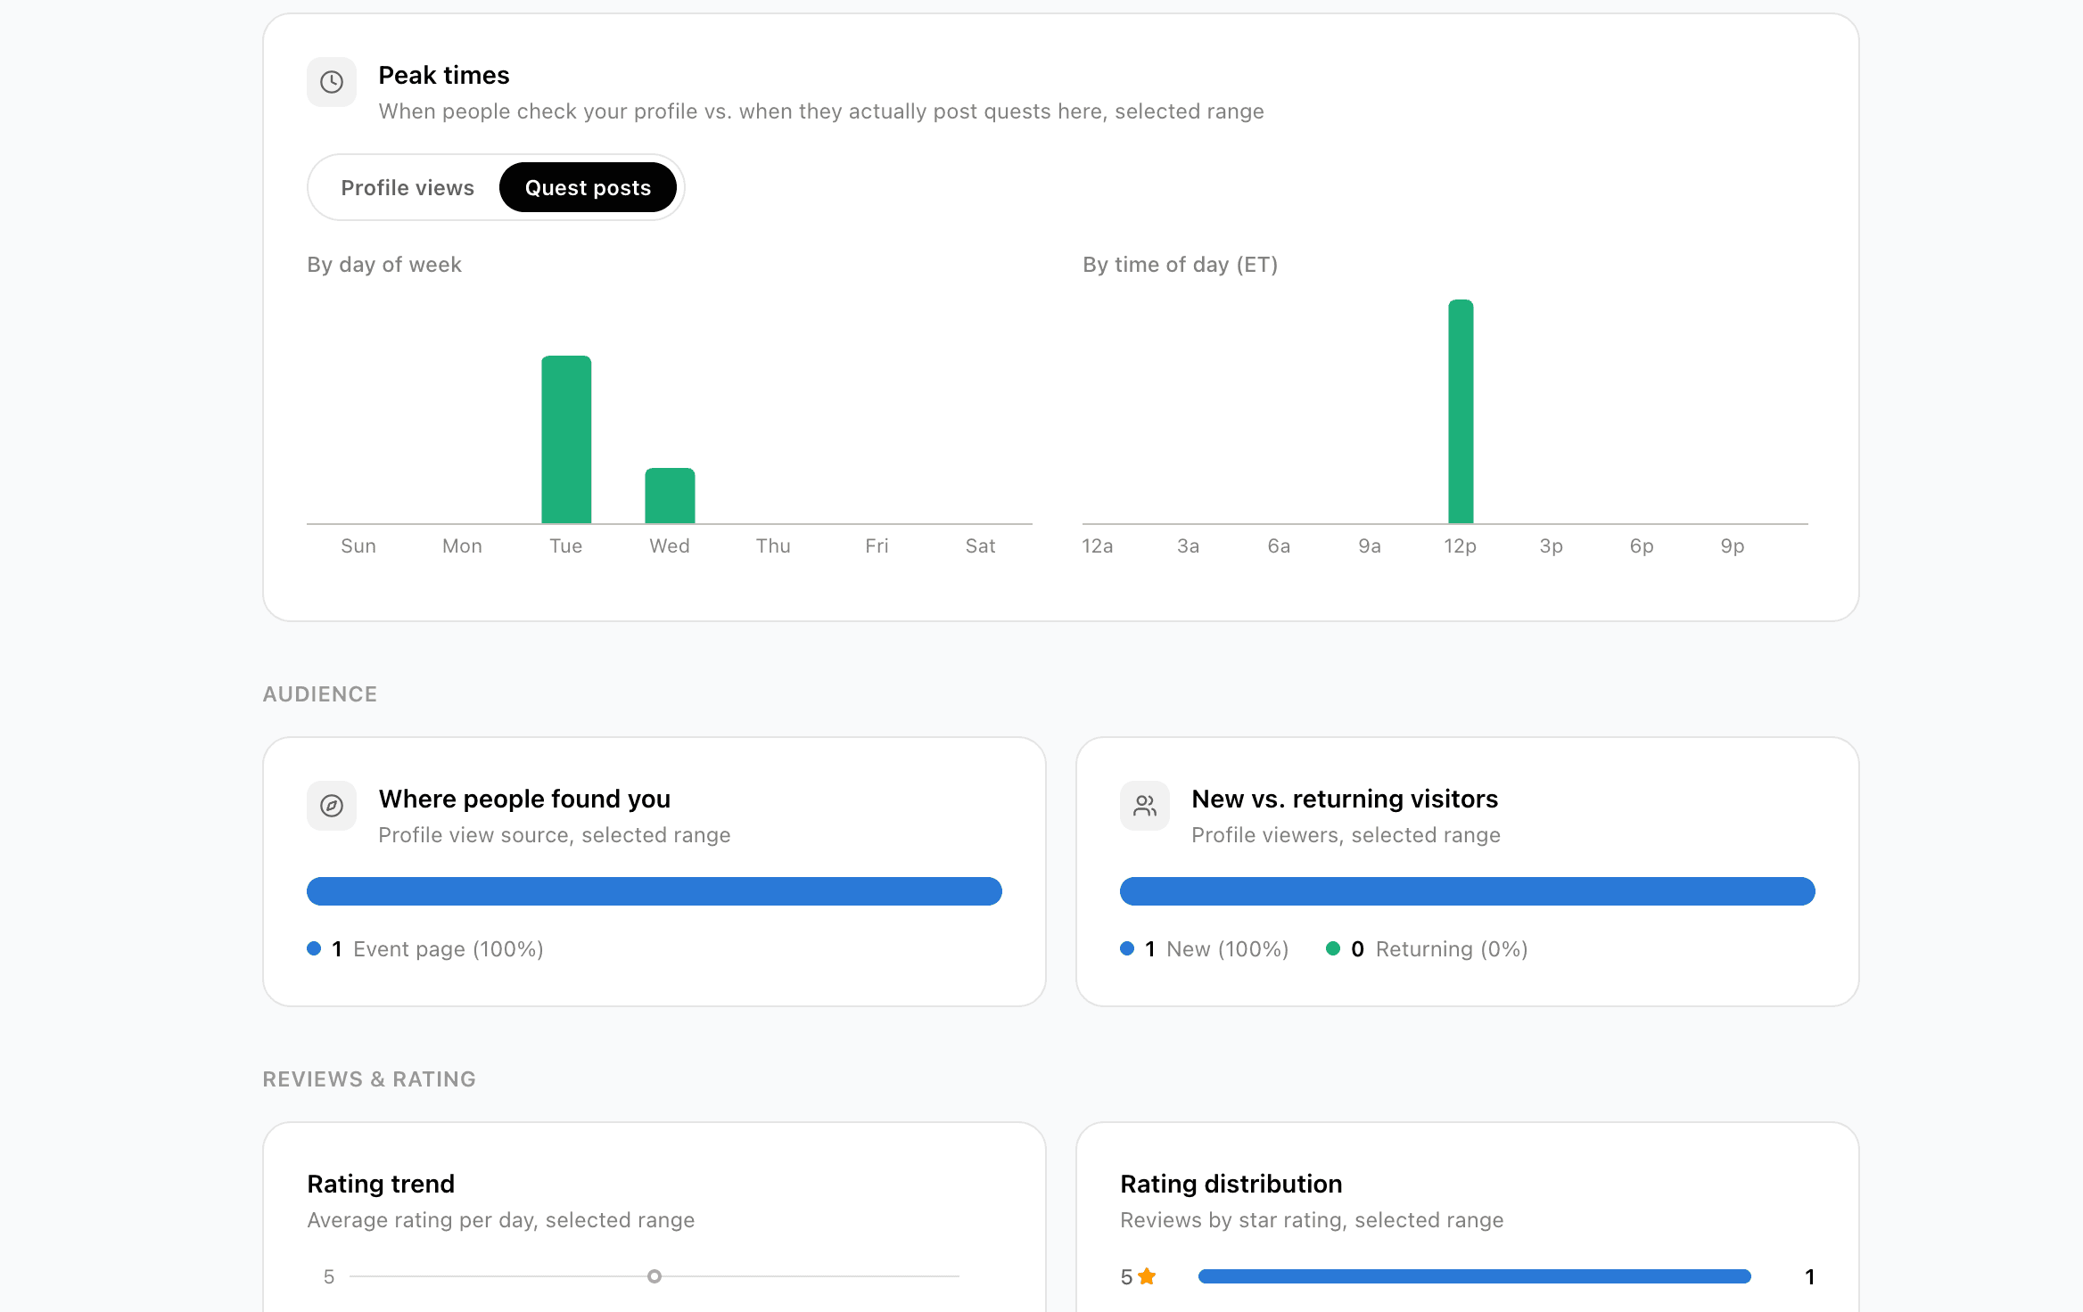The height and width of the screenshot is (1312, 2083).
Task: Click the orange star in Rating distribution
Action: coord(1147,1276)
